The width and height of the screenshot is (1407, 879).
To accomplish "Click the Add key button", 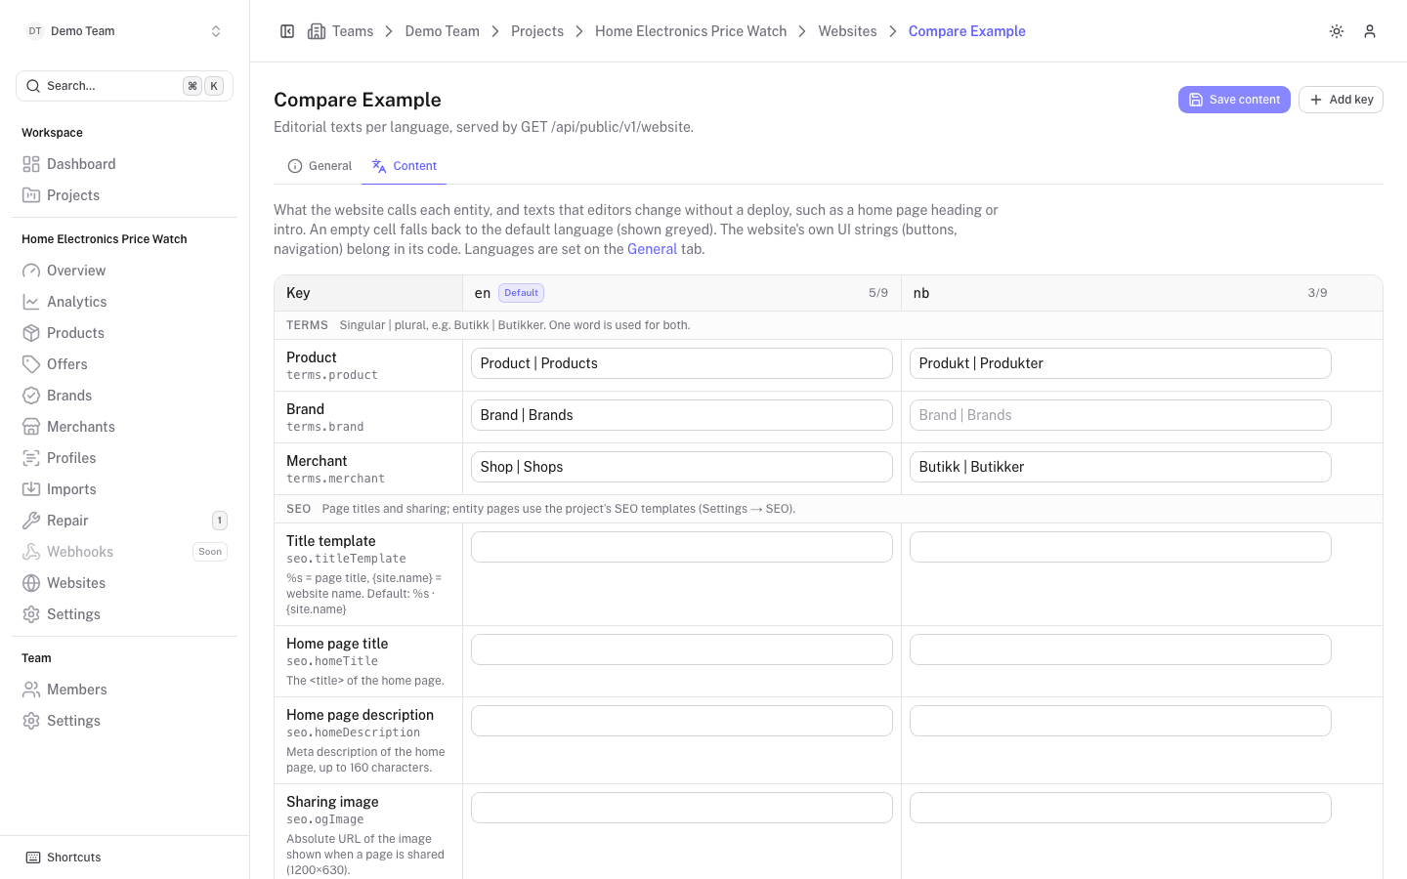I will pyautogui.click(x=1341, y=100).
